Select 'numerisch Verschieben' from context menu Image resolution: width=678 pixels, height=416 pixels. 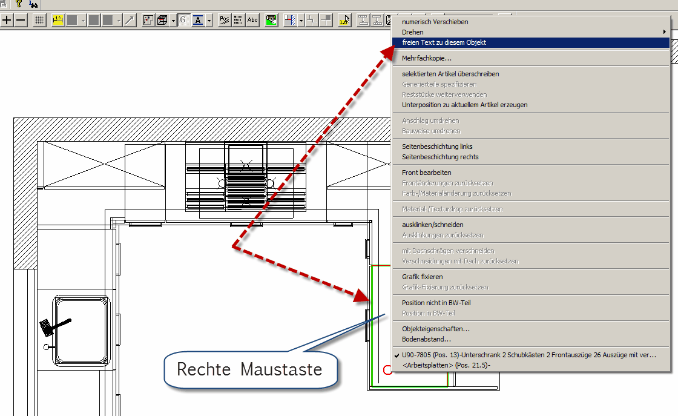[x=435, y=22]
